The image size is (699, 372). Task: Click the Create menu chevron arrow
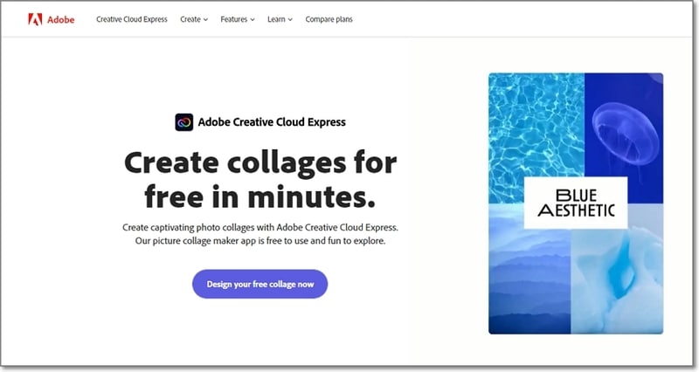(x=205, y=19)
